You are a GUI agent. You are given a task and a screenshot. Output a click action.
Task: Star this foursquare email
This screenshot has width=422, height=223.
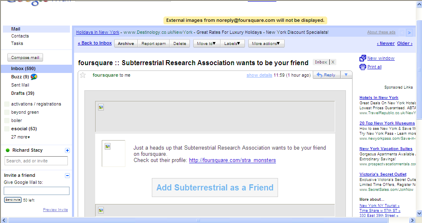click(83, 75)
